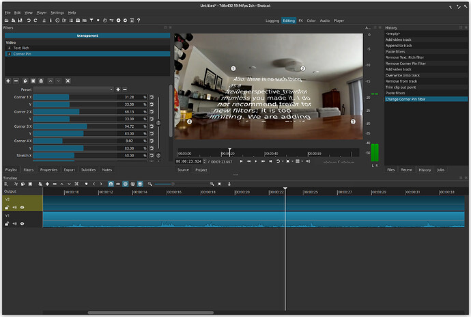Screen dimensions: 471x317
Task: Open the Settings menu
Action: tap(57, 12)
